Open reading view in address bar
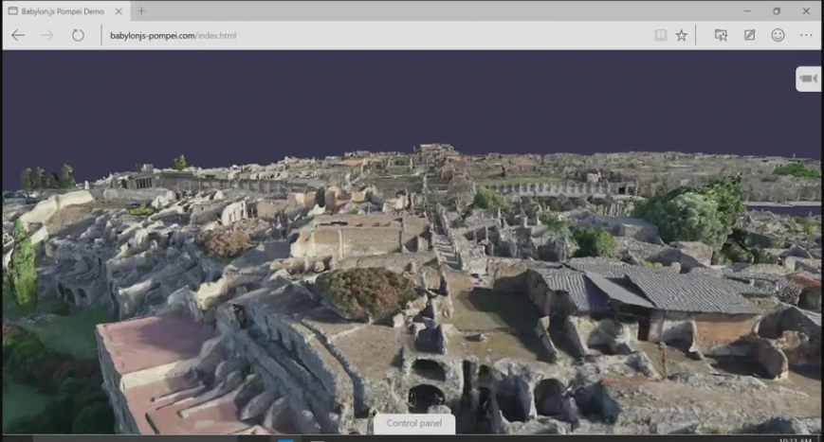The height and width of the screenshot is (442, 824). click(x=660, y=35)
